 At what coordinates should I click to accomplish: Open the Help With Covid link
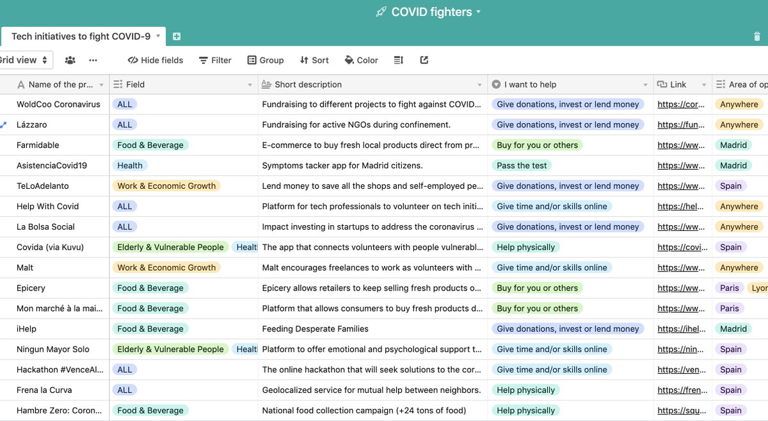[681, 207]
